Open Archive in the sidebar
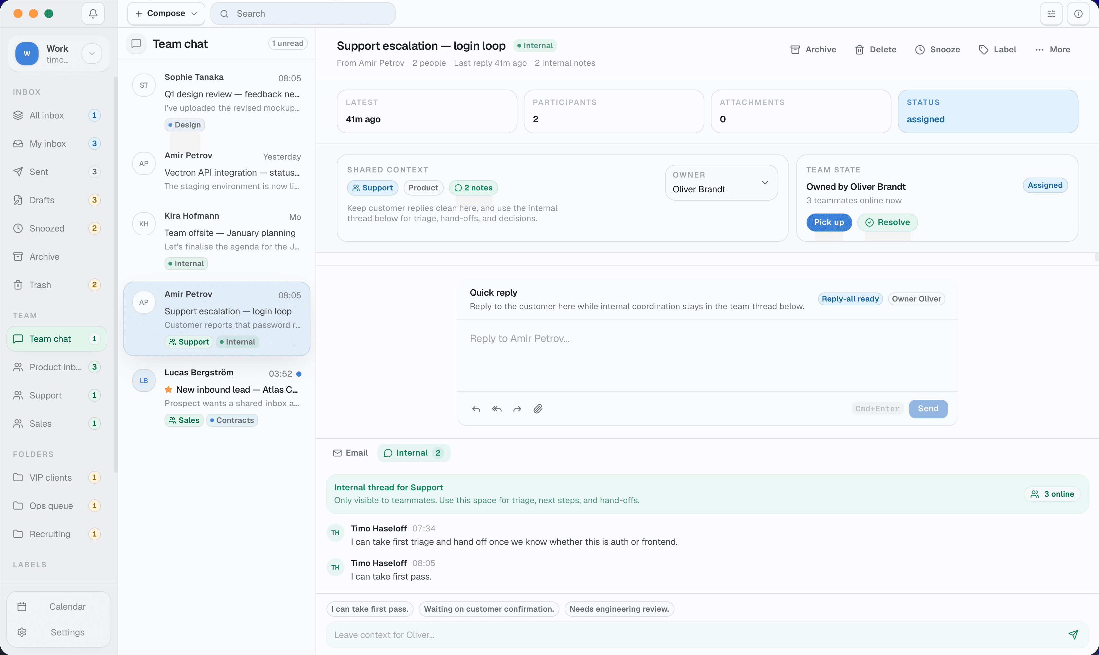 point(57,257)
